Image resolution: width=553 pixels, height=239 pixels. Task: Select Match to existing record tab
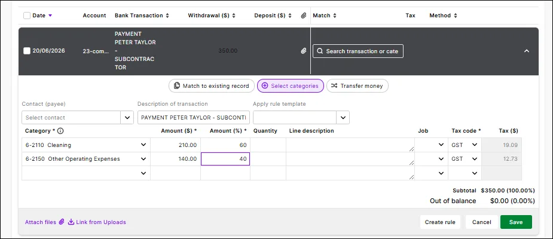pyautogui.click(x=211, y=85)
